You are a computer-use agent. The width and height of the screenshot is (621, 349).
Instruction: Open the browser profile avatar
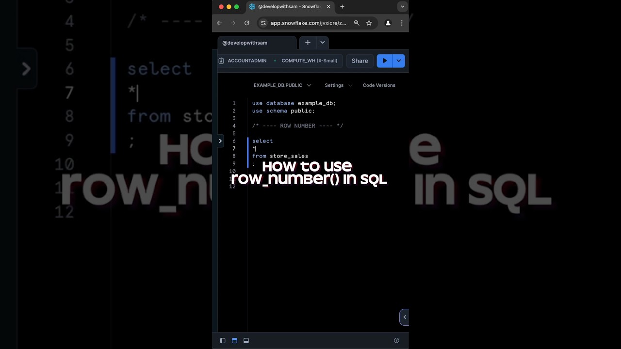coord(388,23)
